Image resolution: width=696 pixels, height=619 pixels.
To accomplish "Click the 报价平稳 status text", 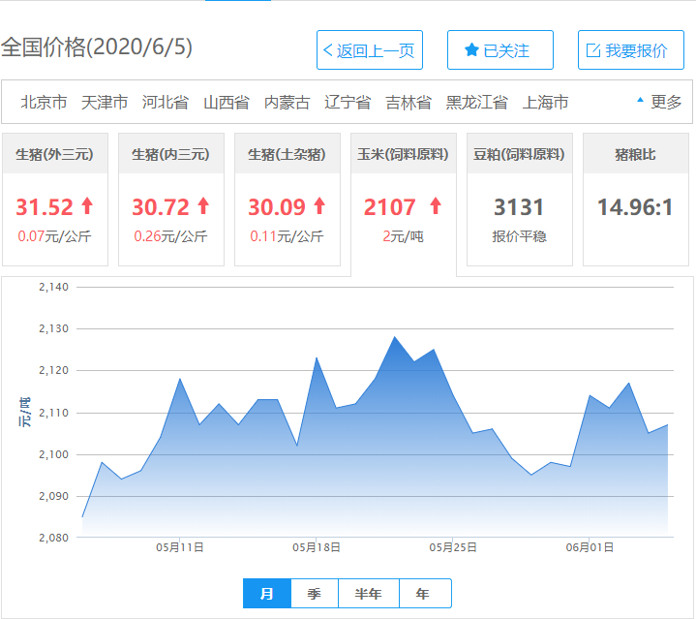I will click(519, 236).
